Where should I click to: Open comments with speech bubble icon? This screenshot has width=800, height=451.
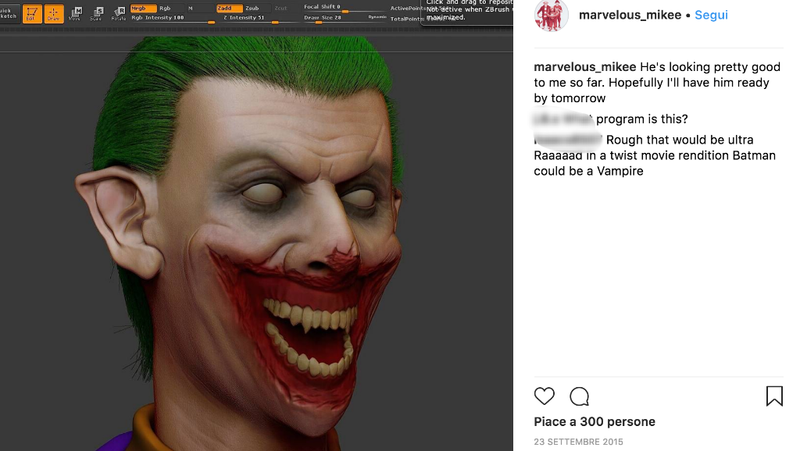pyautogui.click(x=579, y=396)
